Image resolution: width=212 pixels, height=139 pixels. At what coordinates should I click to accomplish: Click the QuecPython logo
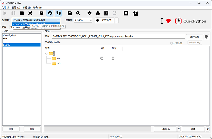click(190, 21)
